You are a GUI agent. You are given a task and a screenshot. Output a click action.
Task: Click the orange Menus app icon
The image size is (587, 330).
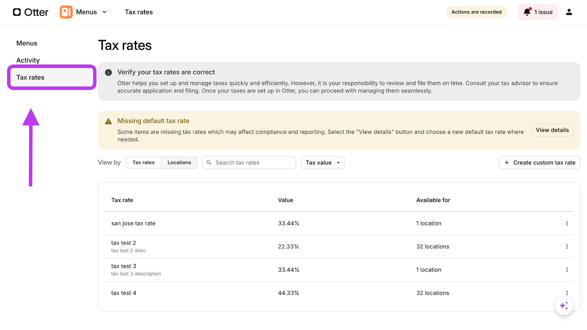point(66,12)
